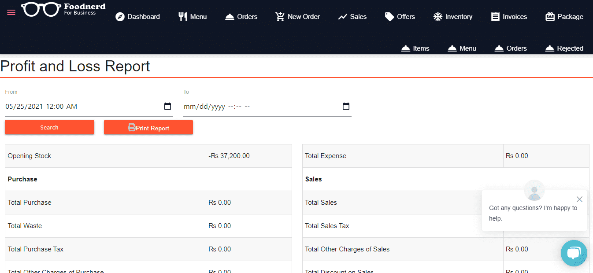
Task: Click the Foodnerd glasses logo
Action: (41, 10)
